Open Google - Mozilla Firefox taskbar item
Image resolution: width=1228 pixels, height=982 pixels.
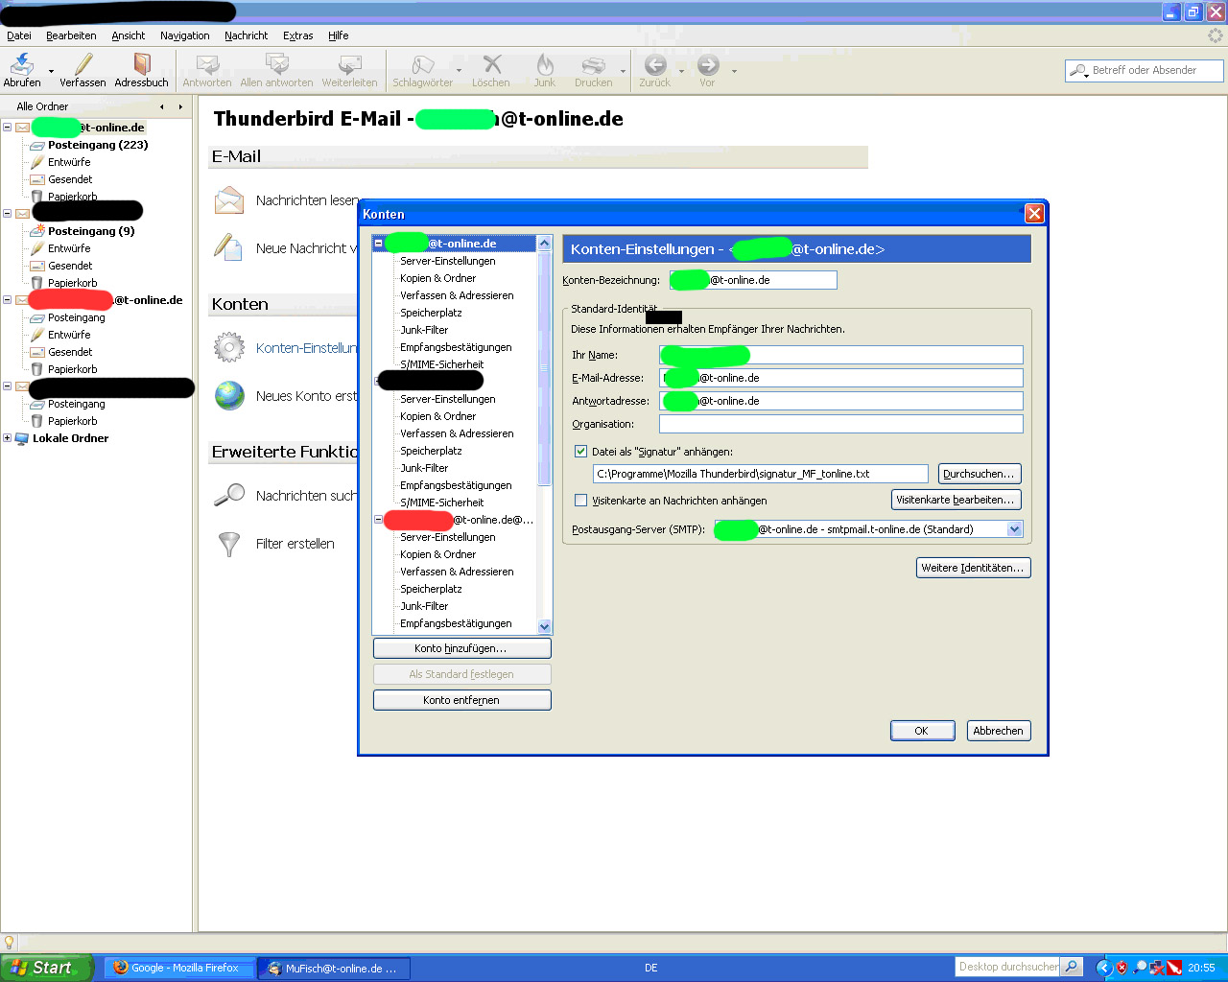(x=178, y=969)
